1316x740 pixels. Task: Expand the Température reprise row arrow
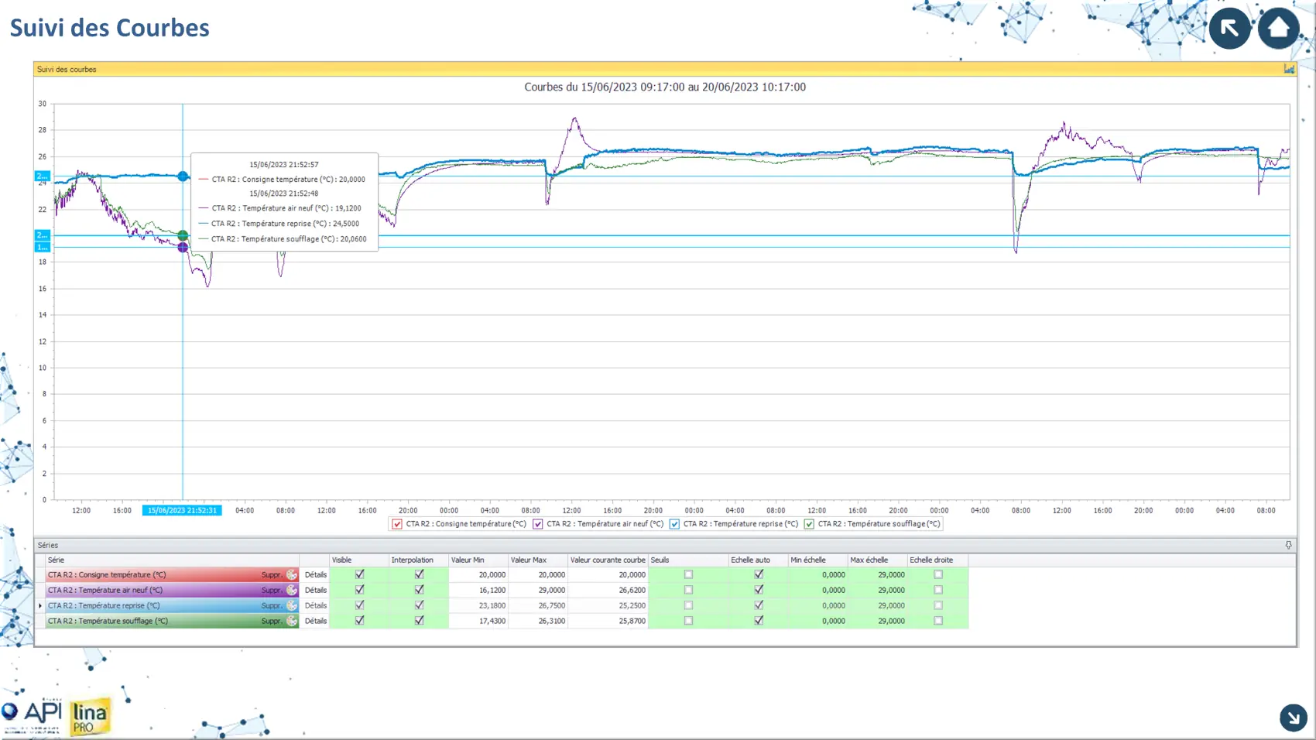point(40,605)
